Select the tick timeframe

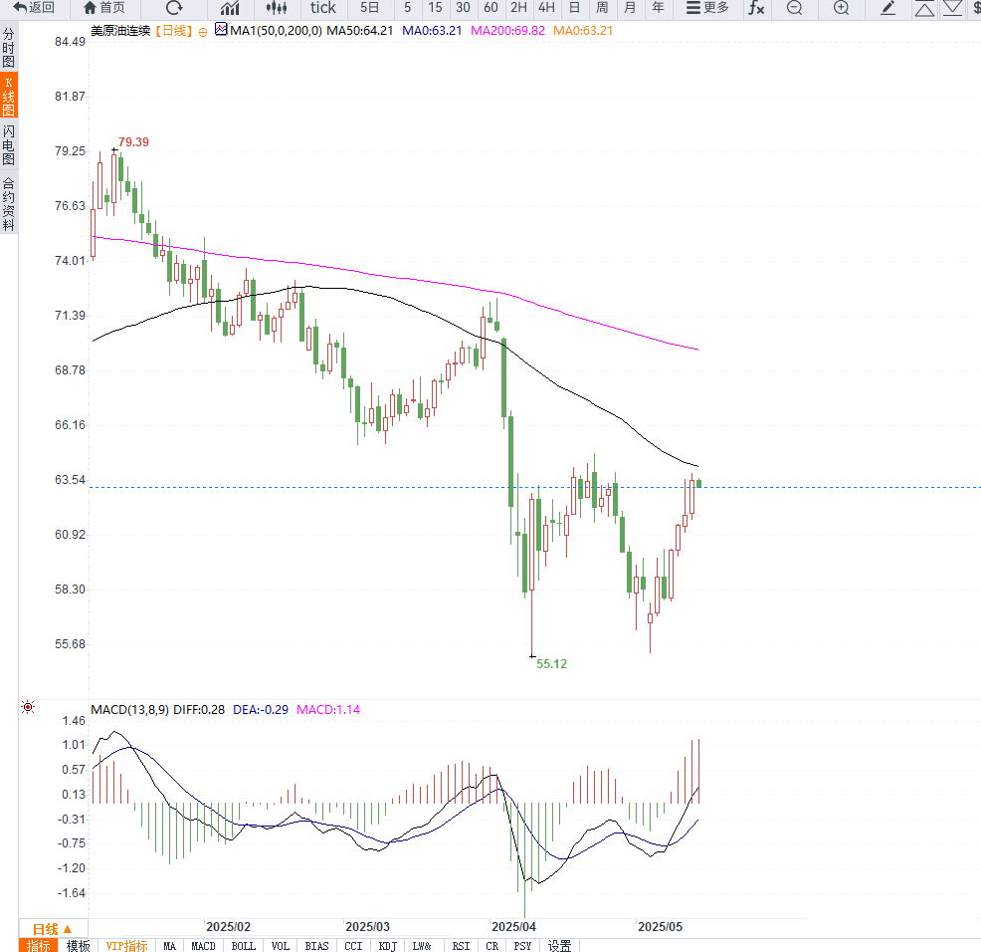(x=323, y=8)
